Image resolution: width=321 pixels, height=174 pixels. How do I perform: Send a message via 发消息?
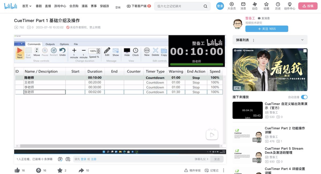pyautogui.click(x=264, y=18)
